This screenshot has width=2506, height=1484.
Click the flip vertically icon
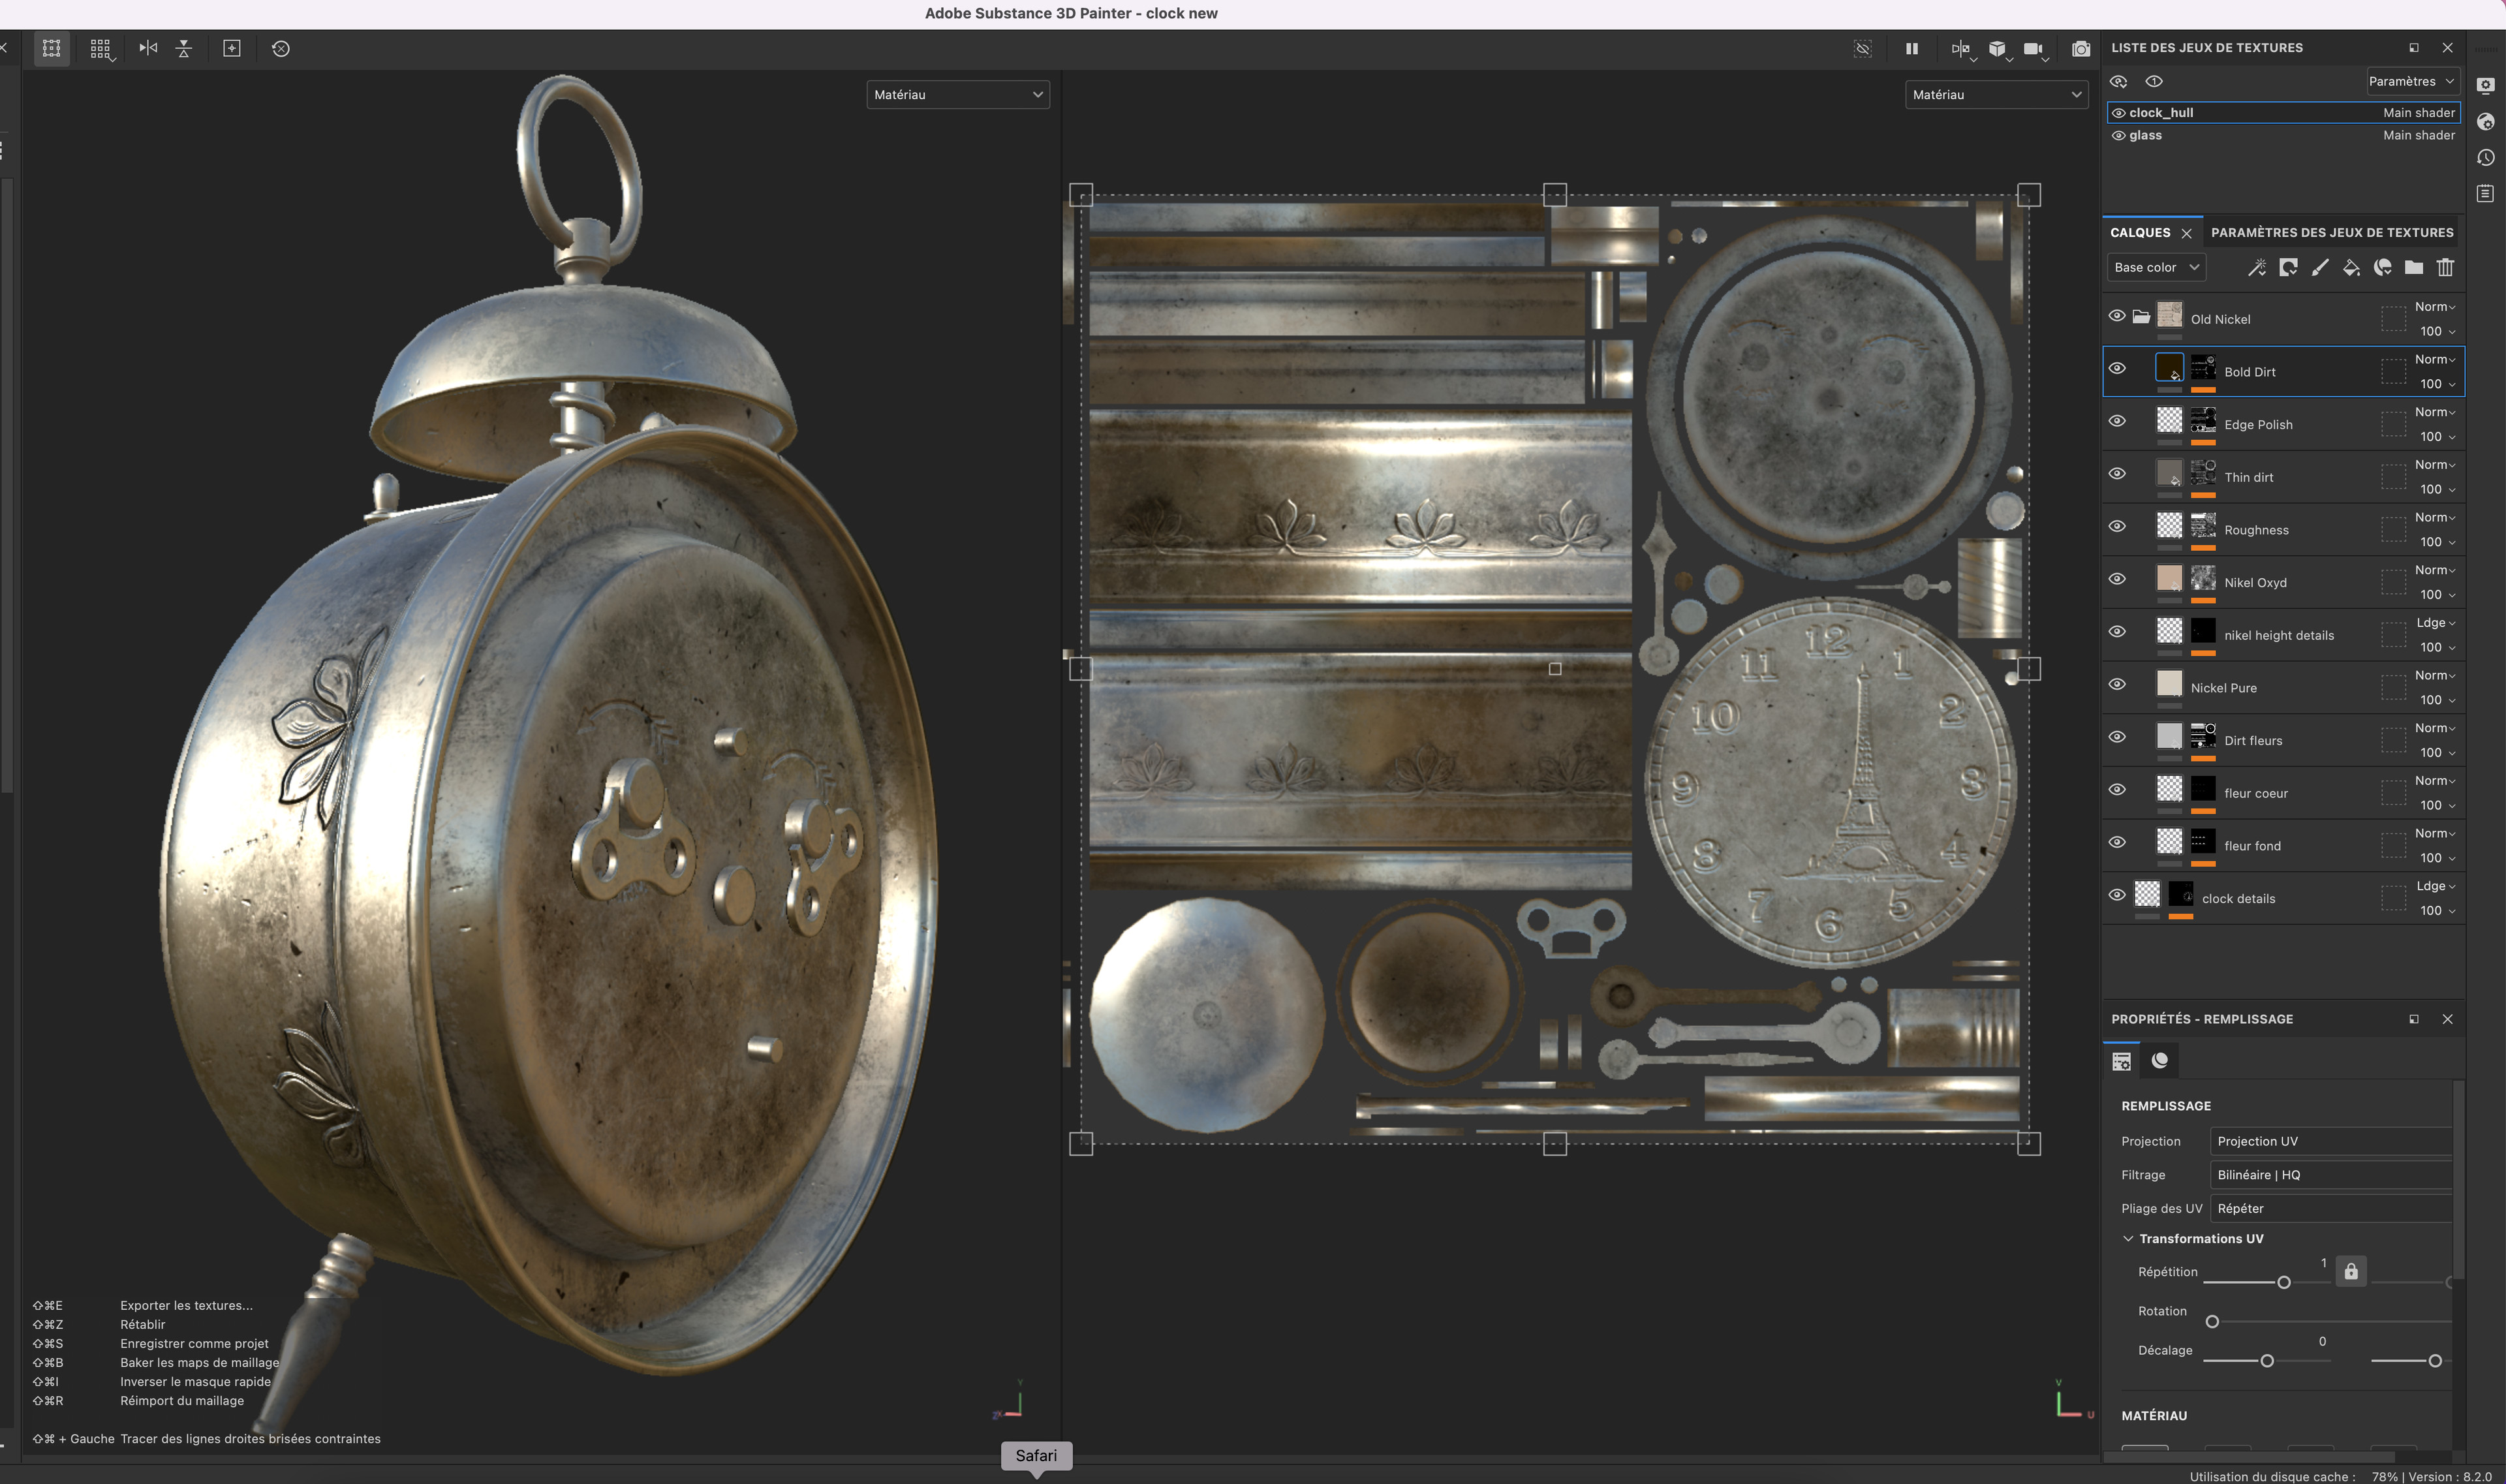click(x=184, y=48)
